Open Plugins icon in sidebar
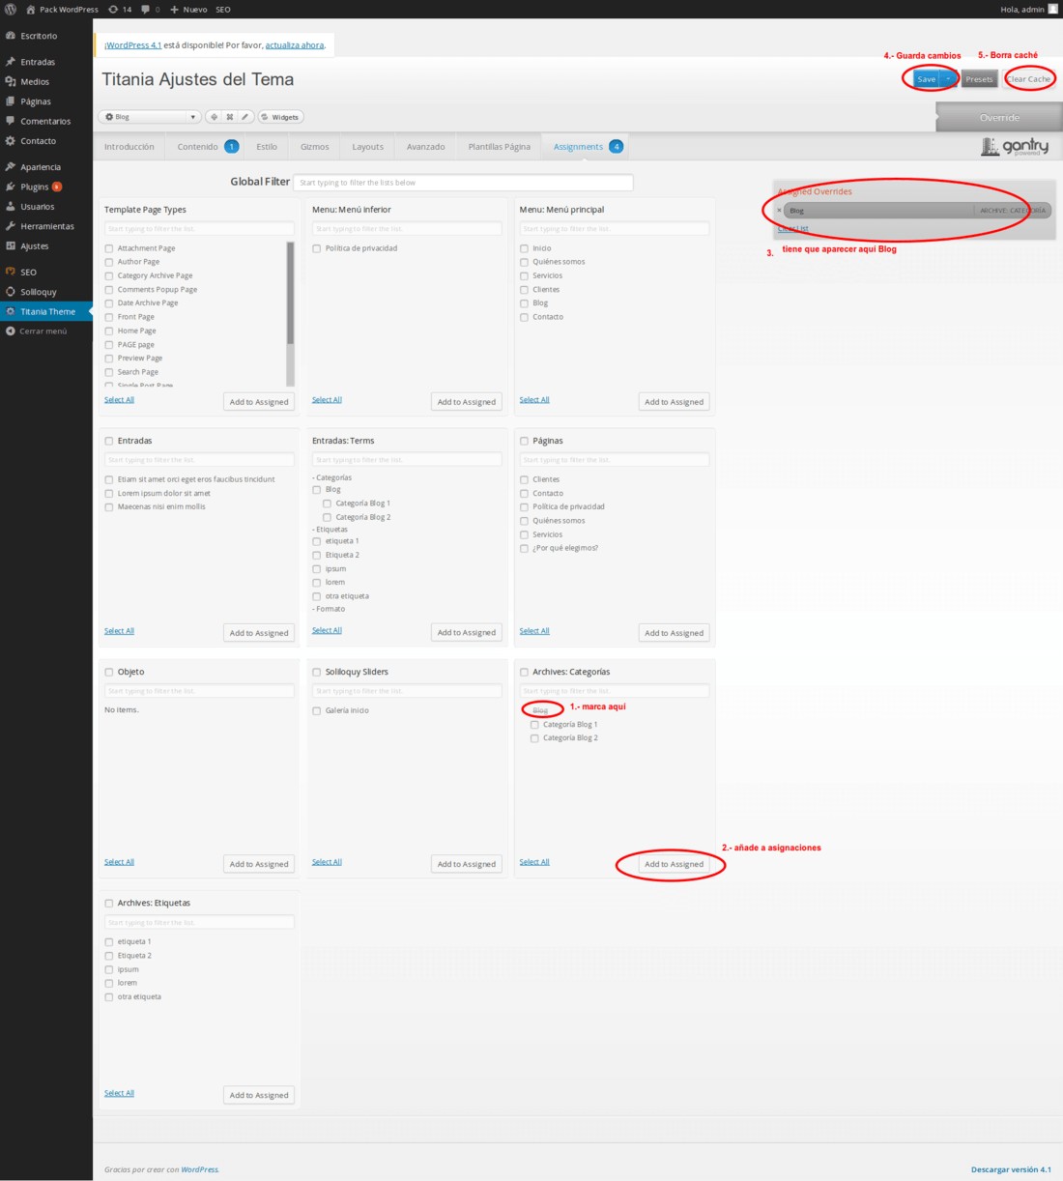The height and width of the screenshot is (1181, 1063). 11,187
